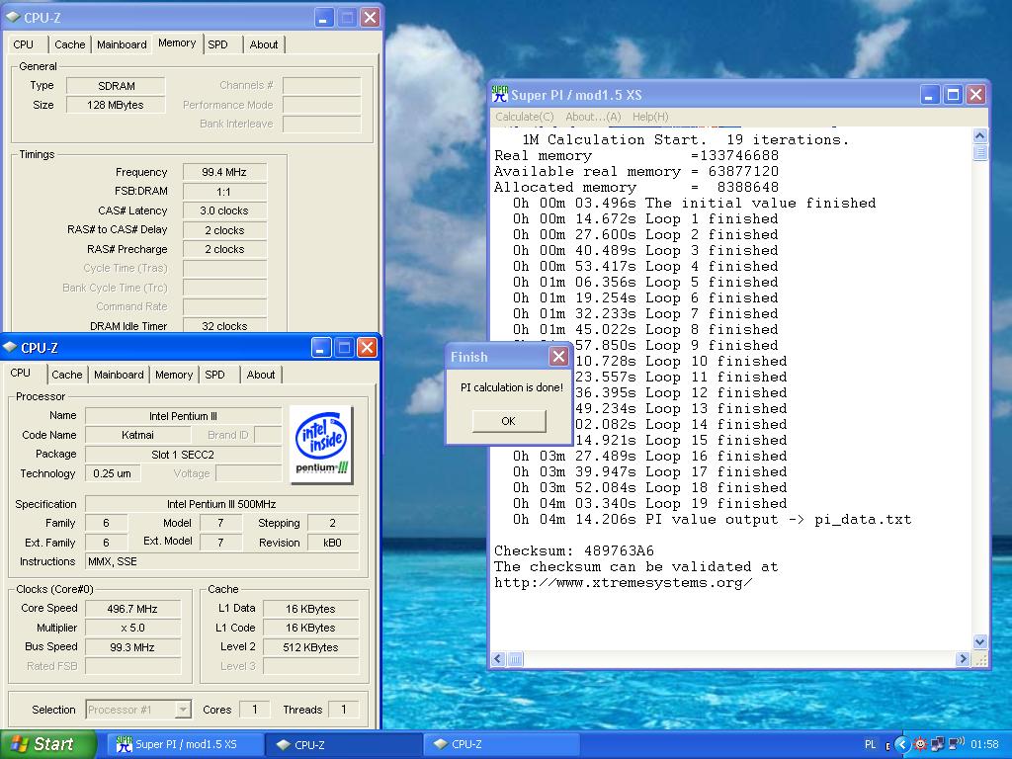Click the FSB:DRAM 1:1 ratio value
Image resolution: width=1012 pixels, height=759 pixels.
[224, 192]
